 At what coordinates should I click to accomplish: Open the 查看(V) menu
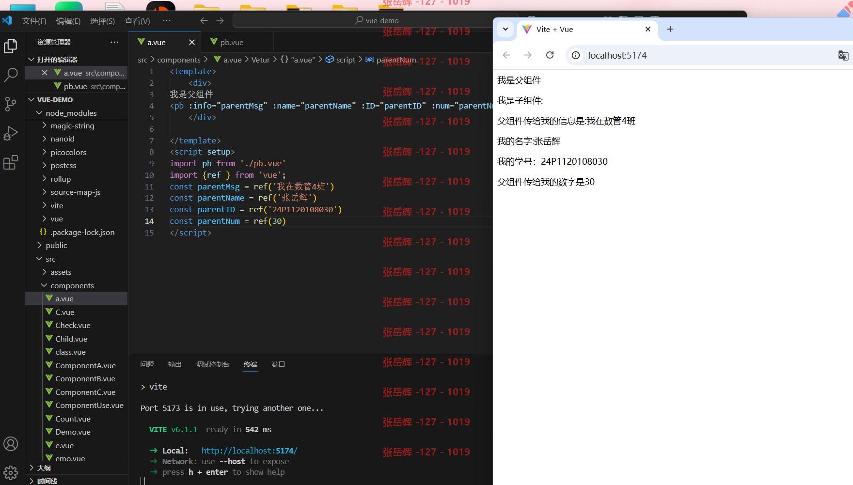point(137,21)
